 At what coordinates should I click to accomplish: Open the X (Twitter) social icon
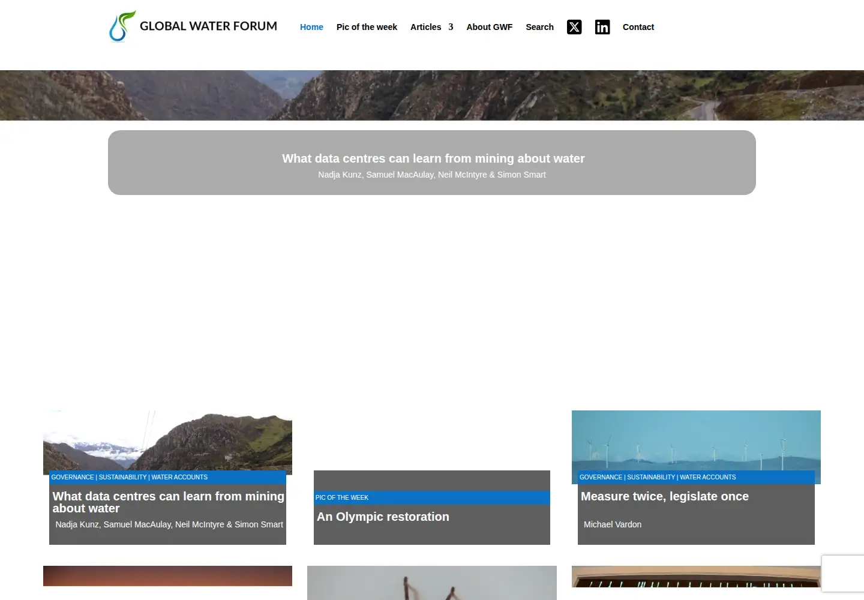click(x=574, y=27)
